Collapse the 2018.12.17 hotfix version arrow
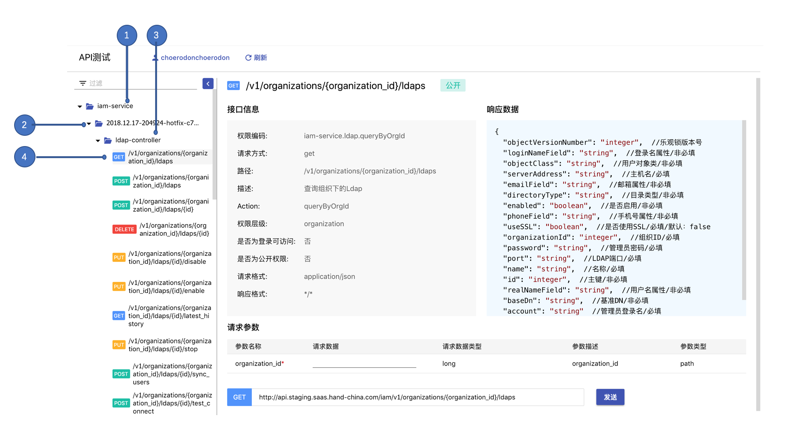The height and width of the screenshot is (445, 804). pos(89,123)
